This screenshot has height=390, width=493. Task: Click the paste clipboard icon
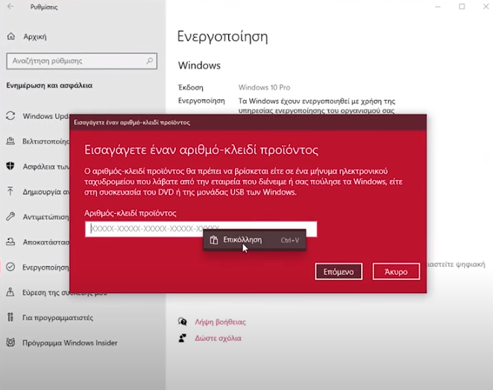pos(214,240)
